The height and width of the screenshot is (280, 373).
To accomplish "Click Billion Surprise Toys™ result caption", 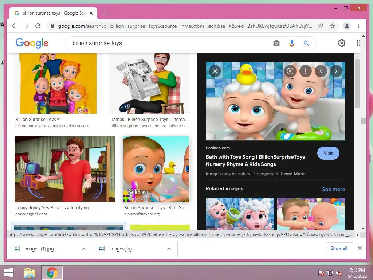I will coord(38,120).
